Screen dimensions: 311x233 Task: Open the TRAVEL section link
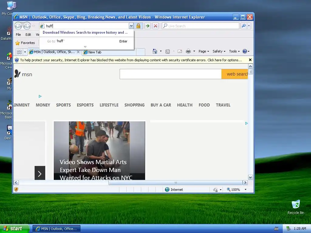[223, 105]
